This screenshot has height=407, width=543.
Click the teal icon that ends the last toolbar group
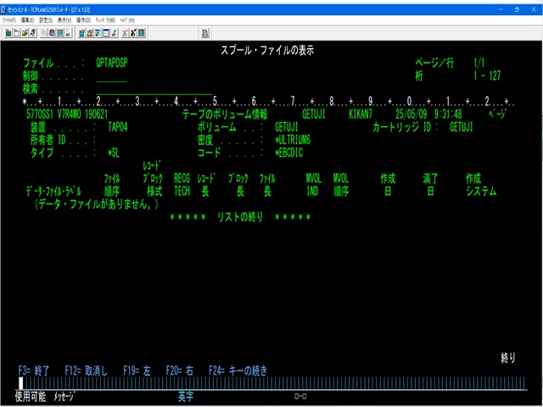[141, 32]
